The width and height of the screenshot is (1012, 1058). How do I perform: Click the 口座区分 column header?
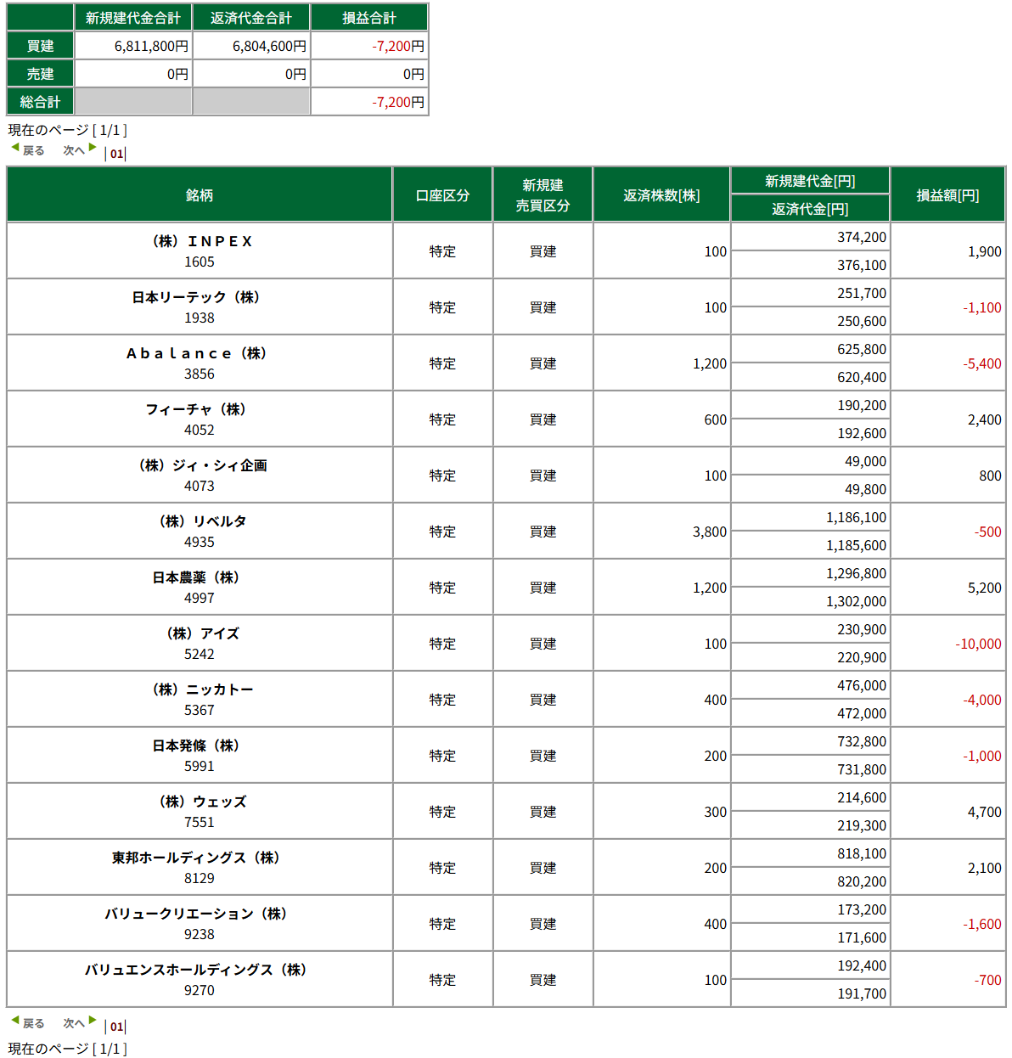coord(442,194)
